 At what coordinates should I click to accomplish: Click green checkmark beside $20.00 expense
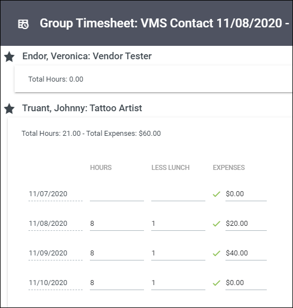[217, 224]
